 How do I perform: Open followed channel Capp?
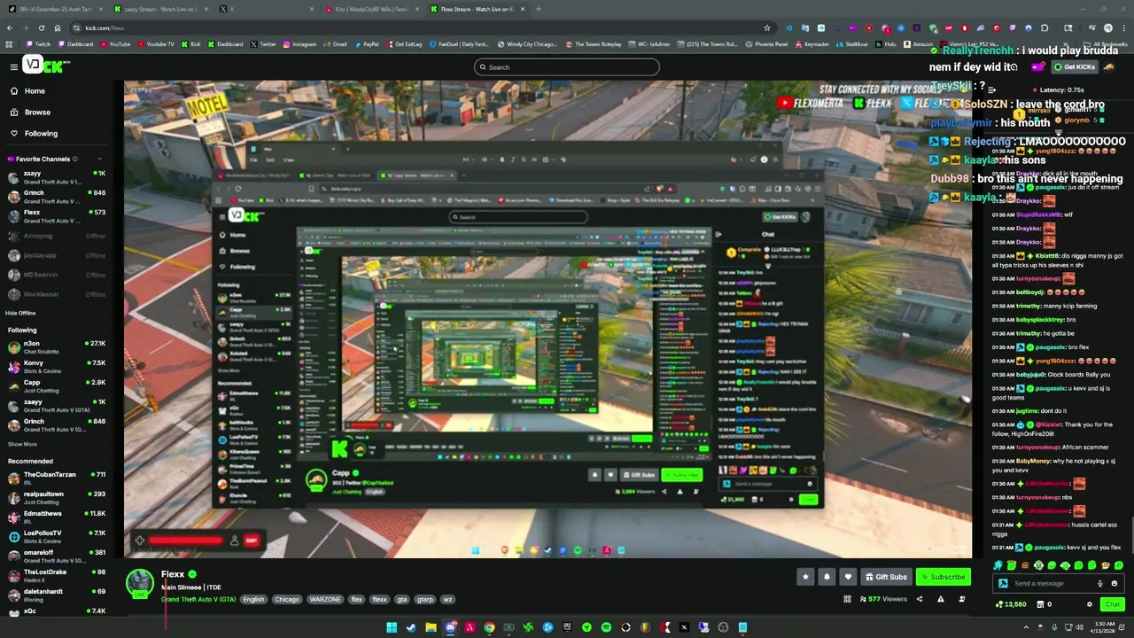point(57,385)
